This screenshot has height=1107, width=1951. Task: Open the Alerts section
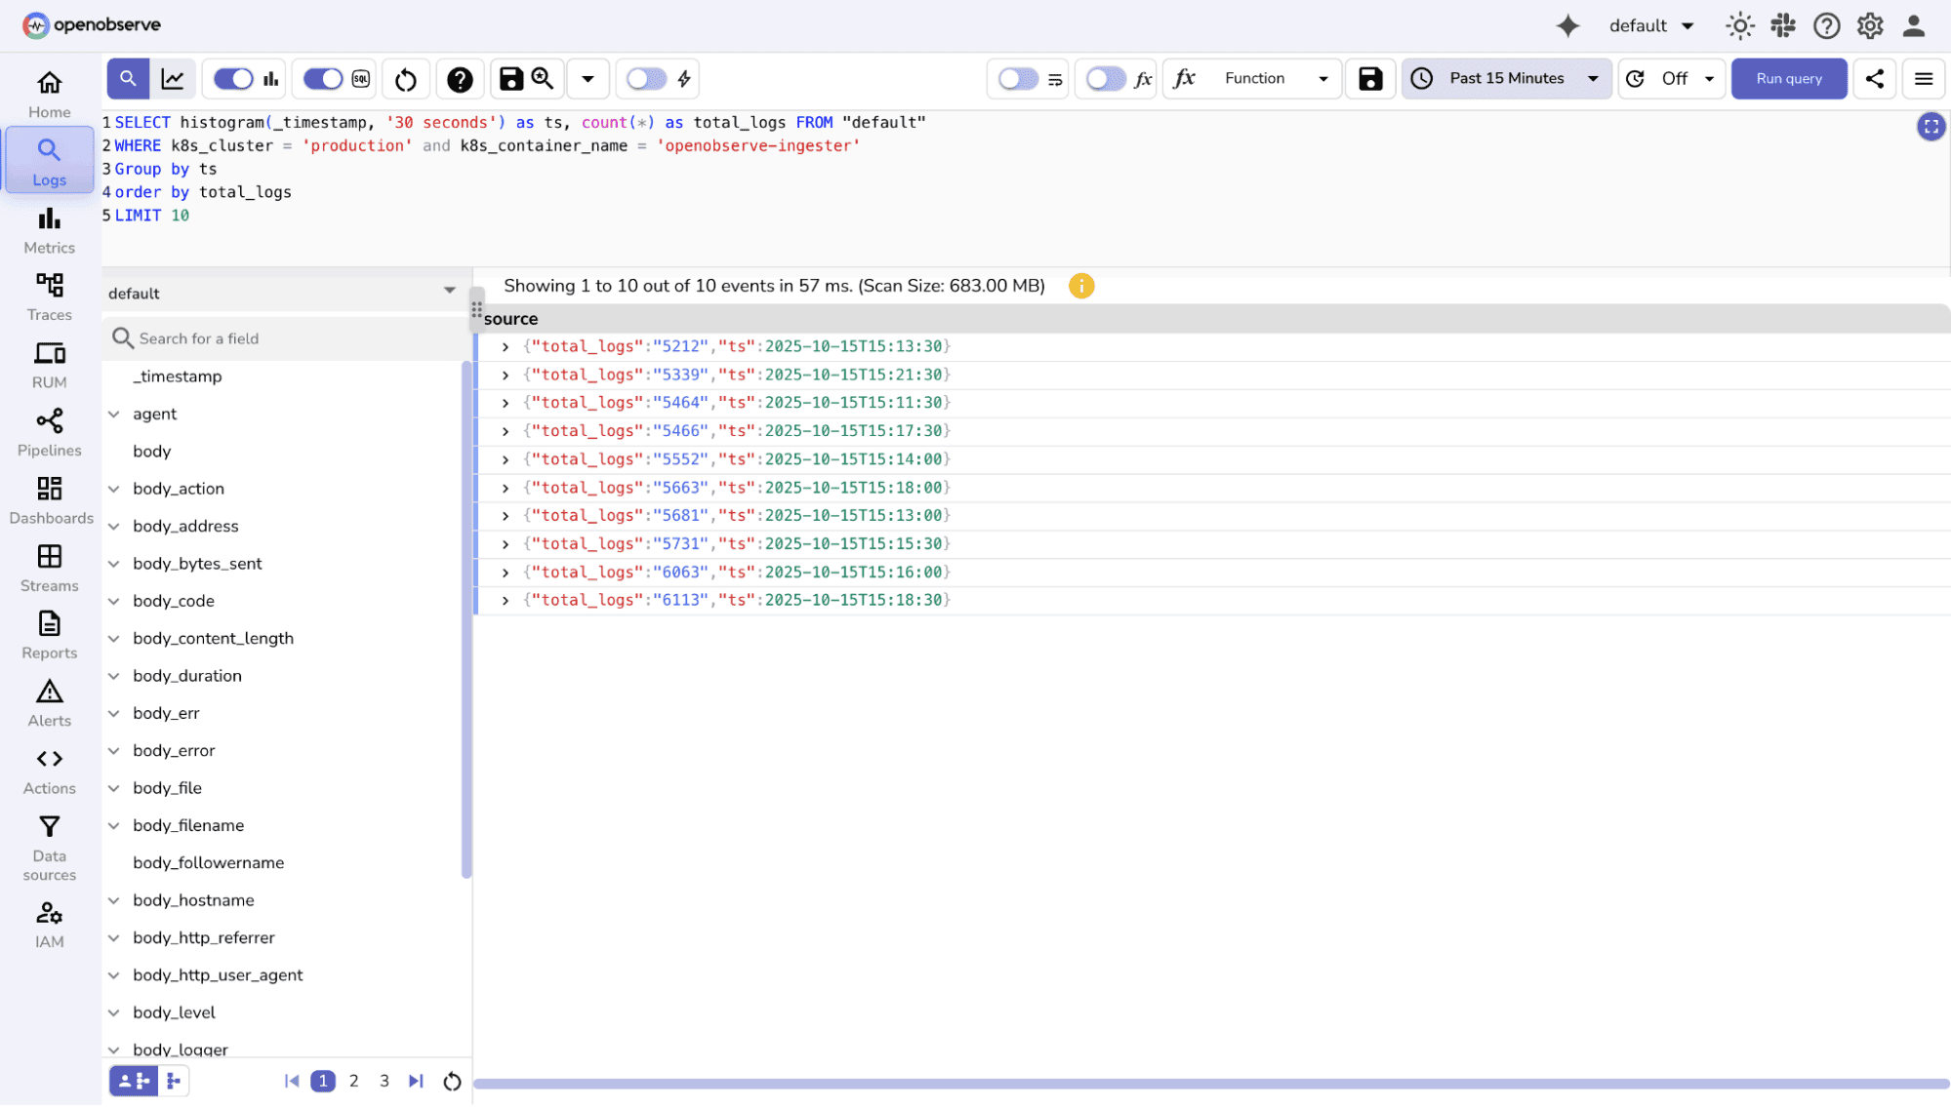coord(49,700)
